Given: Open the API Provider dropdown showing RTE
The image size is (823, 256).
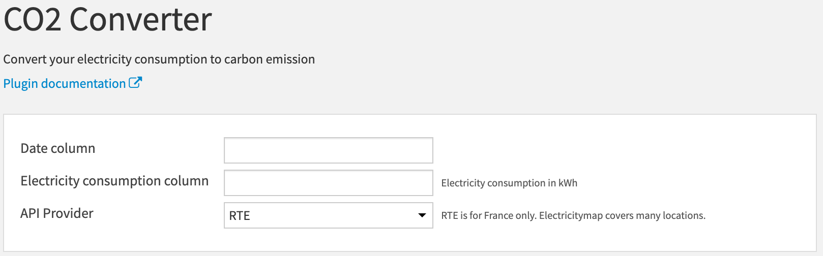Looking at the screenshot, I should (x=328, y=215).
